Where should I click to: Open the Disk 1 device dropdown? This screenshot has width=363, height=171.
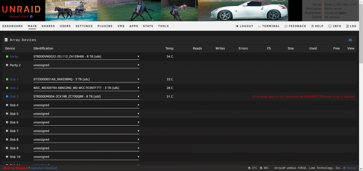click(86, 80)
